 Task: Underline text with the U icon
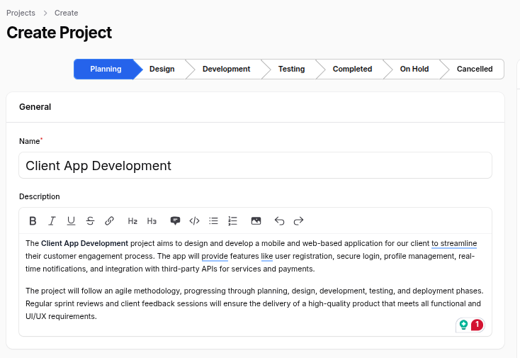click(71, 221)
